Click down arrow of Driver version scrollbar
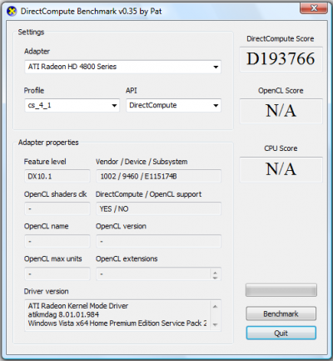 [215, 324]
